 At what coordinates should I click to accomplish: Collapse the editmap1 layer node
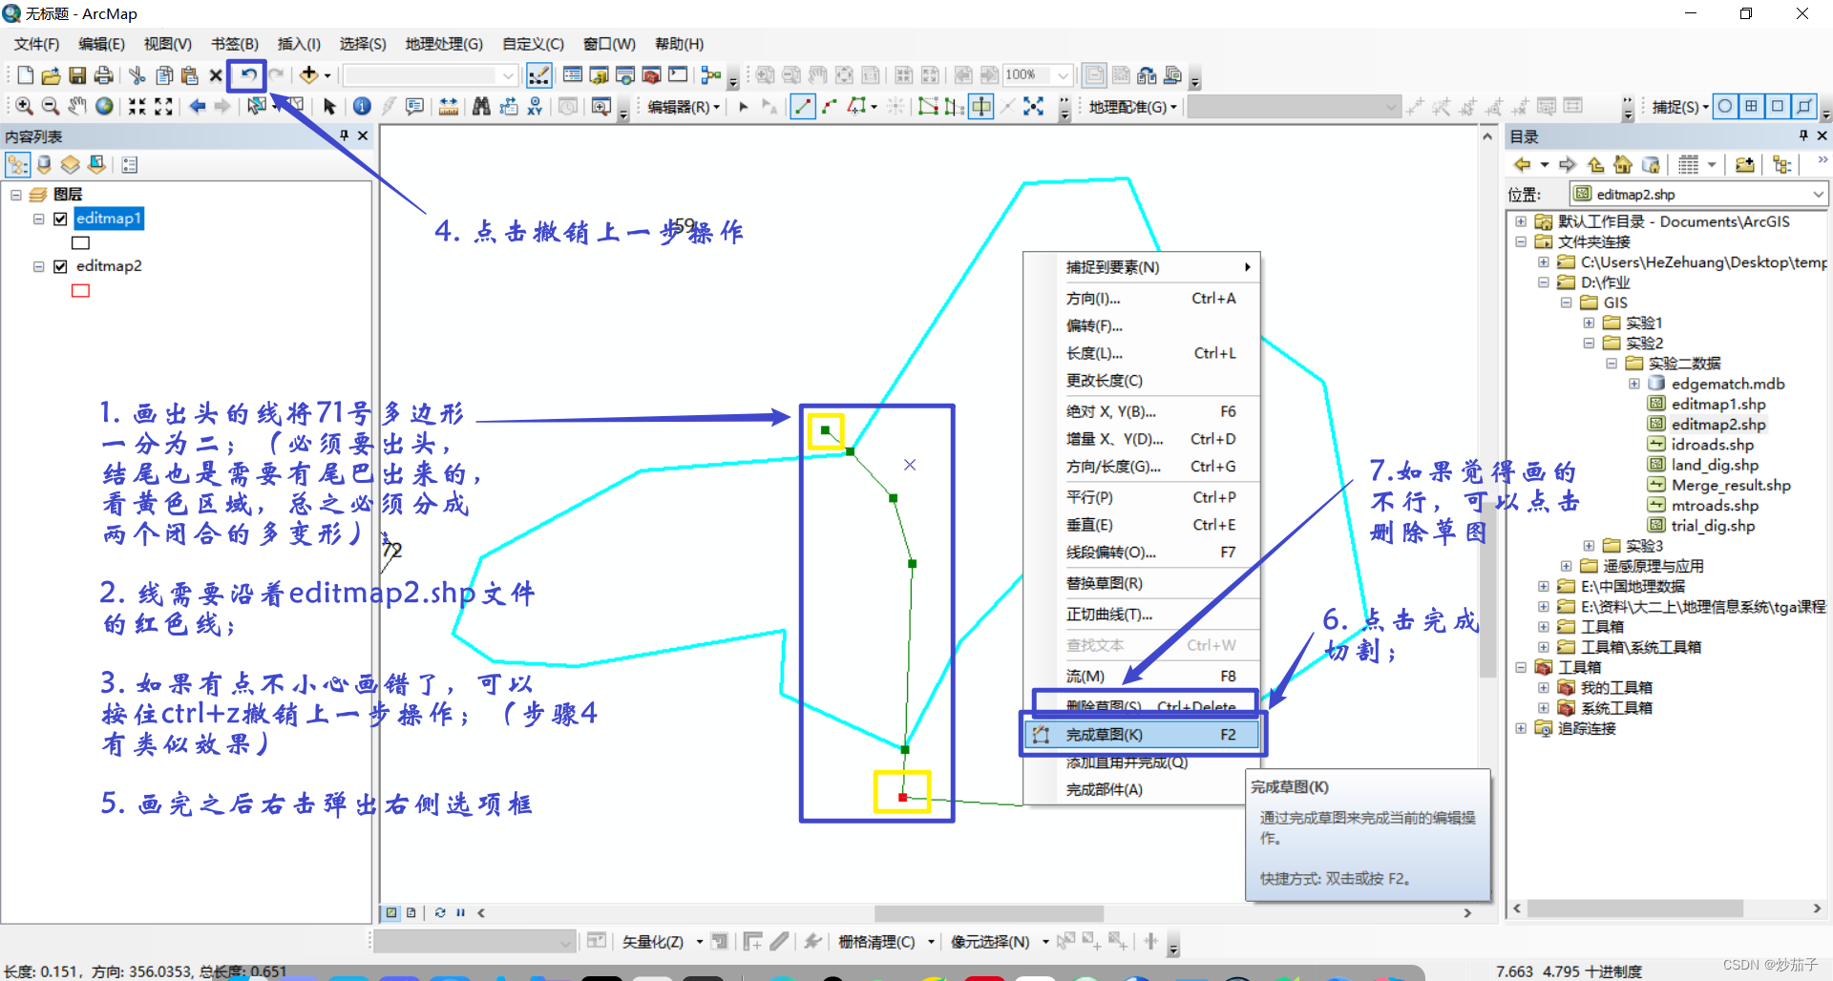tap(39, 219)
